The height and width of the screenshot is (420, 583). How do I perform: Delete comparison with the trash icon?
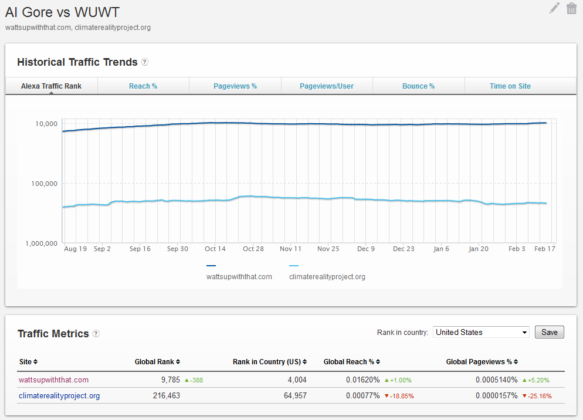[571, 8]
